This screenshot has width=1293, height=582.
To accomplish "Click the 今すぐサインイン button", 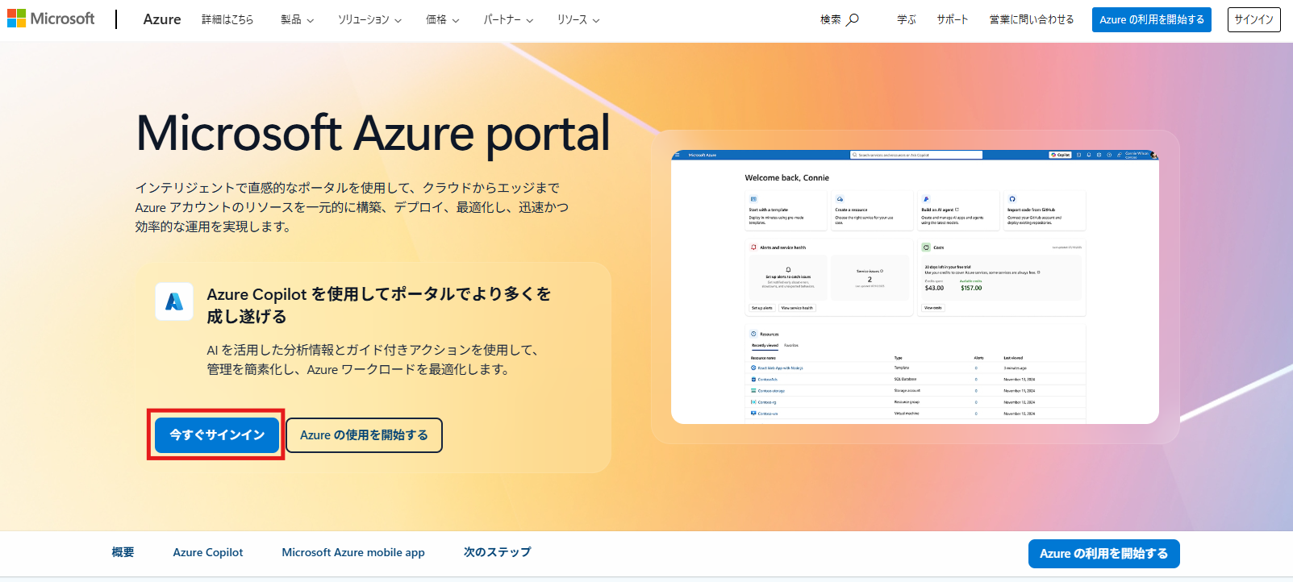I will click(217, 434).
